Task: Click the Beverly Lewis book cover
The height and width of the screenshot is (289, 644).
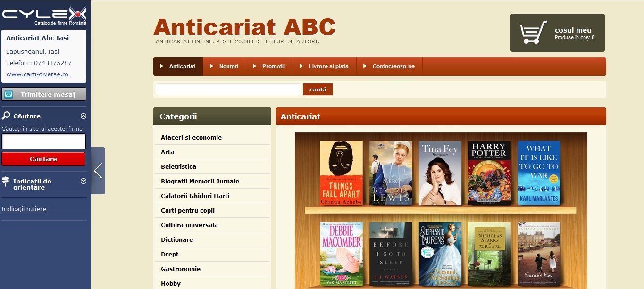Action: pyautogui.click(x=391, y=173)
